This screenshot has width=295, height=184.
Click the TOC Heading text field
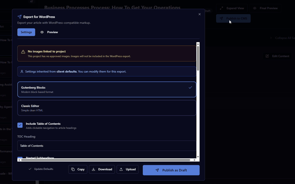point(107,146)
